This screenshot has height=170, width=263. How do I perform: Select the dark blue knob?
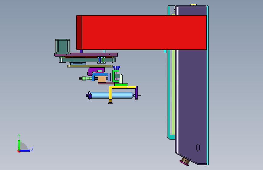(x=117, y=67)
